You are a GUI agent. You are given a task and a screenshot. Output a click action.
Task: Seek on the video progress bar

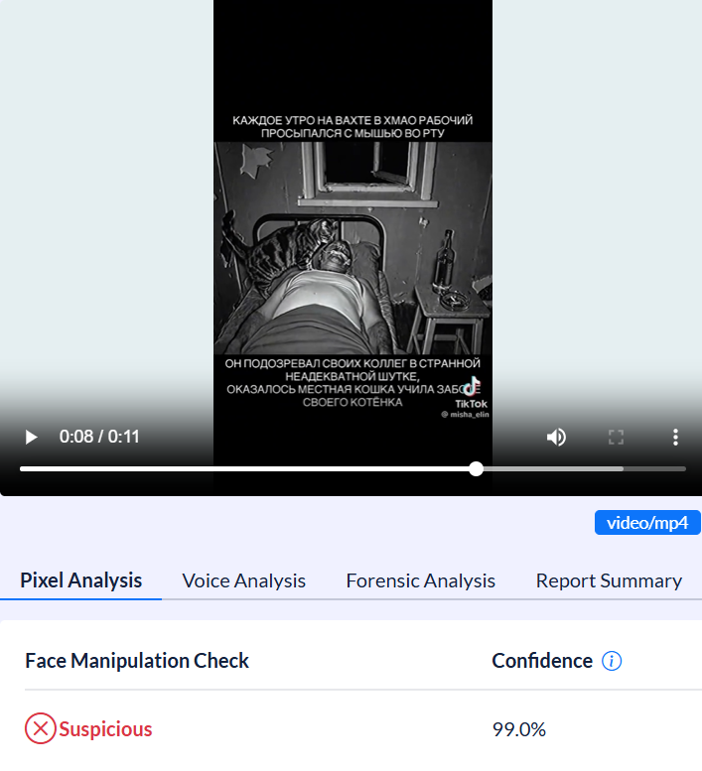click(x=352, y=469)
